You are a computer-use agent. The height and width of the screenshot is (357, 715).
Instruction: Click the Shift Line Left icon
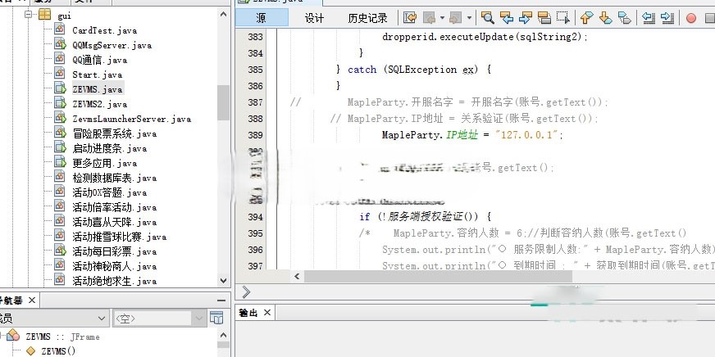649,17
